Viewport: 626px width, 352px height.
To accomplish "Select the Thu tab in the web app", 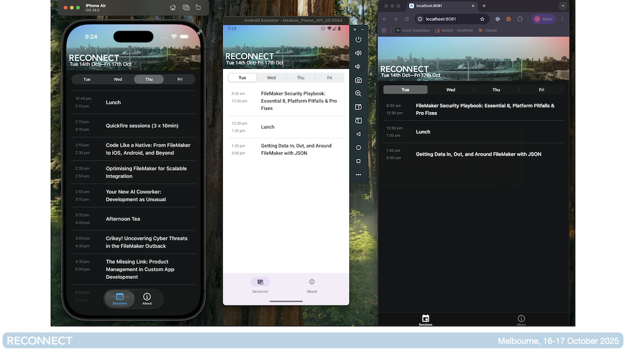I will pyautogui.click(x=496, y=89).
